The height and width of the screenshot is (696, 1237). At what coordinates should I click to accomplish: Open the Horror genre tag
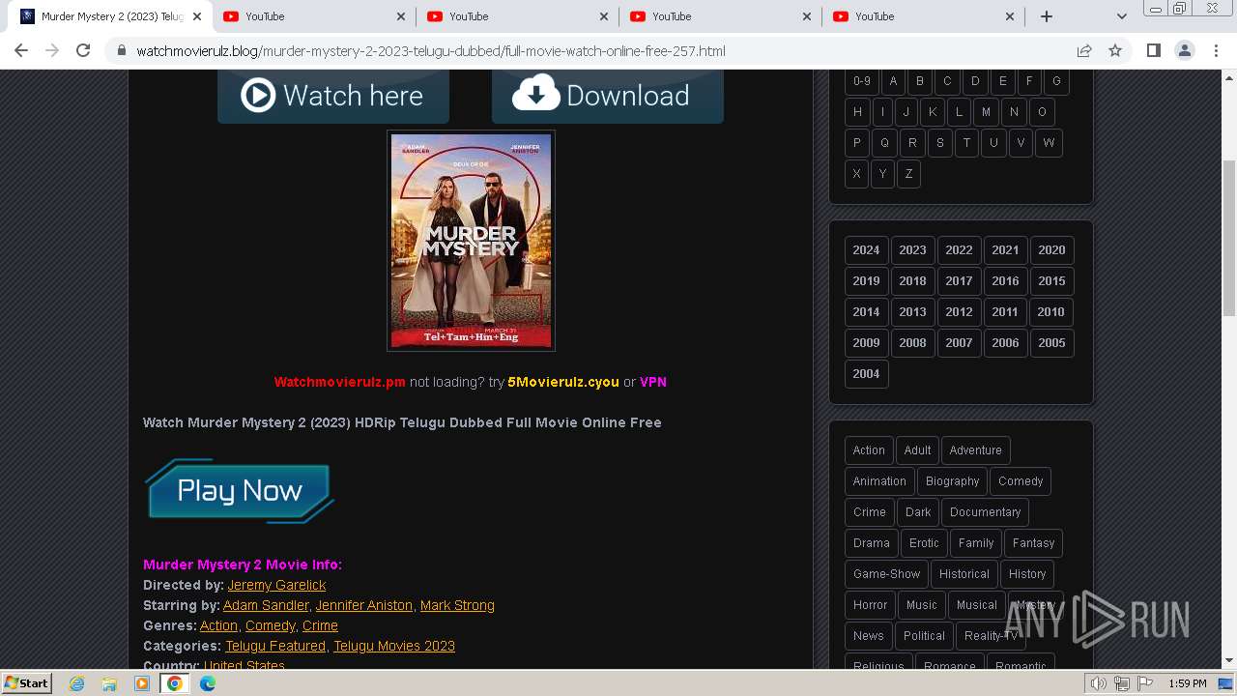(870, 605)
